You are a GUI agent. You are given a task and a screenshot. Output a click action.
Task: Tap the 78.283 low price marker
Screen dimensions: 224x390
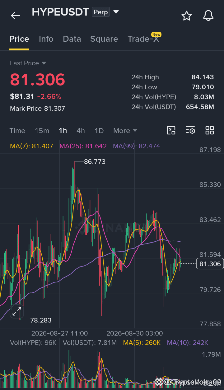click(41, 320)
